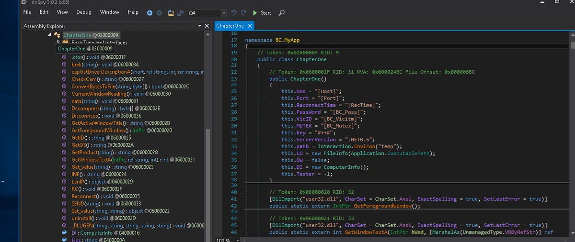Select _PLUGEN method in tree

tap(138, 225)
